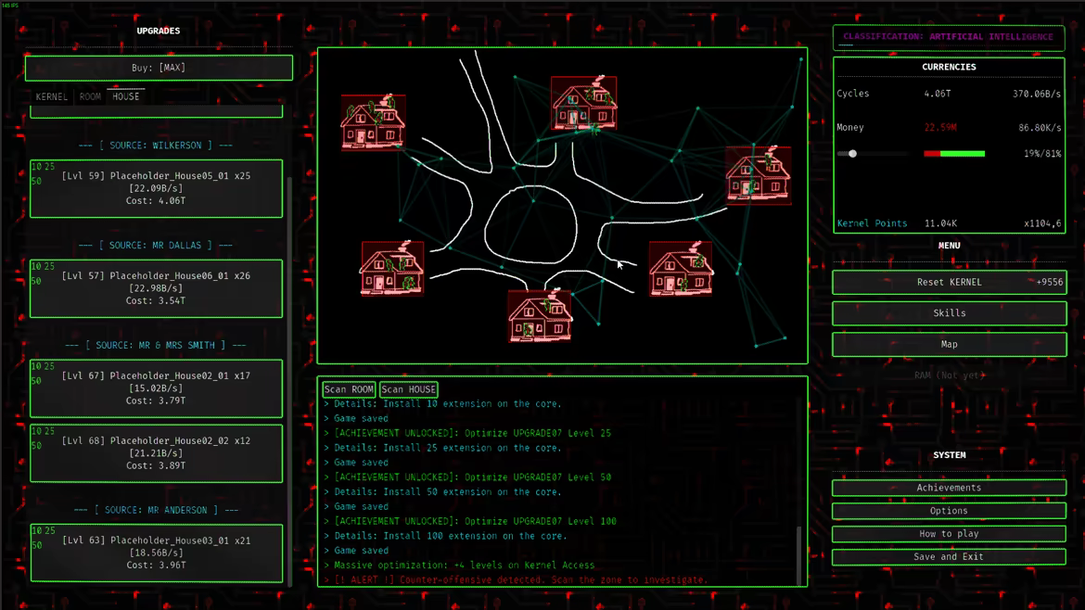Click the Scan ROOM button
1085x610 pixels.
click(349, 389)
